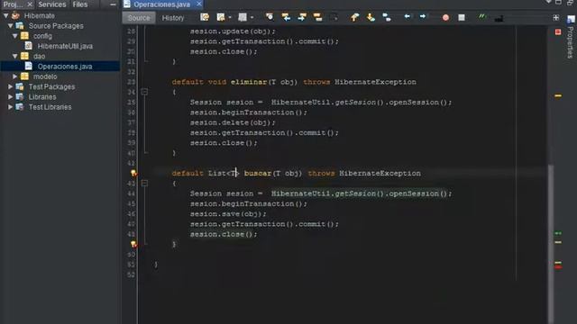
Task: Switch to the Services tab
Action: (52, 4)
